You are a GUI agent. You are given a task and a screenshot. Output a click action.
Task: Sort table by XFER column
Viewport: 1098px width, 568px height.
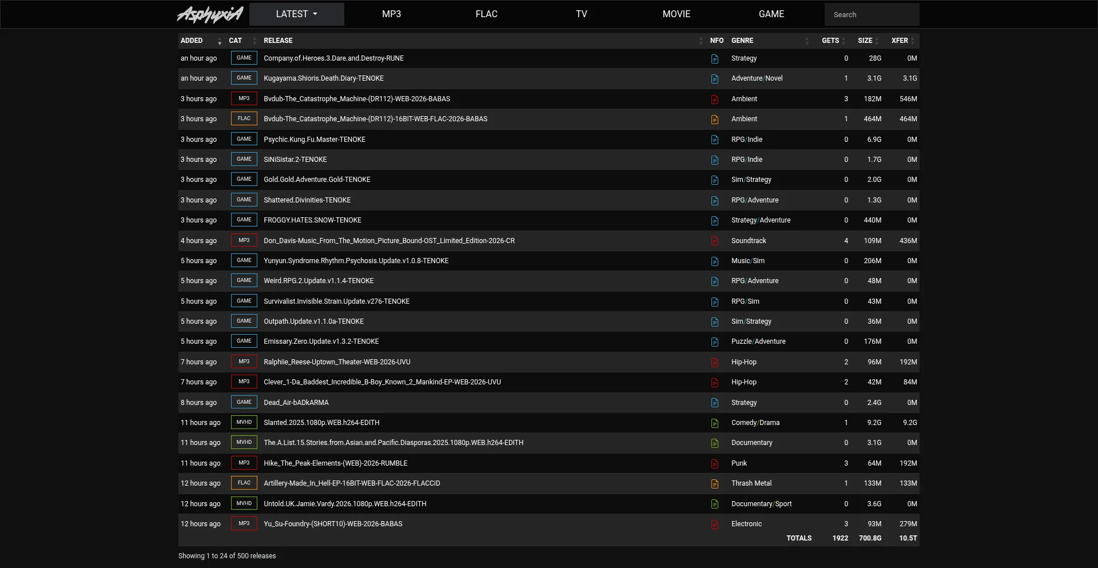(x=902, y=41)
